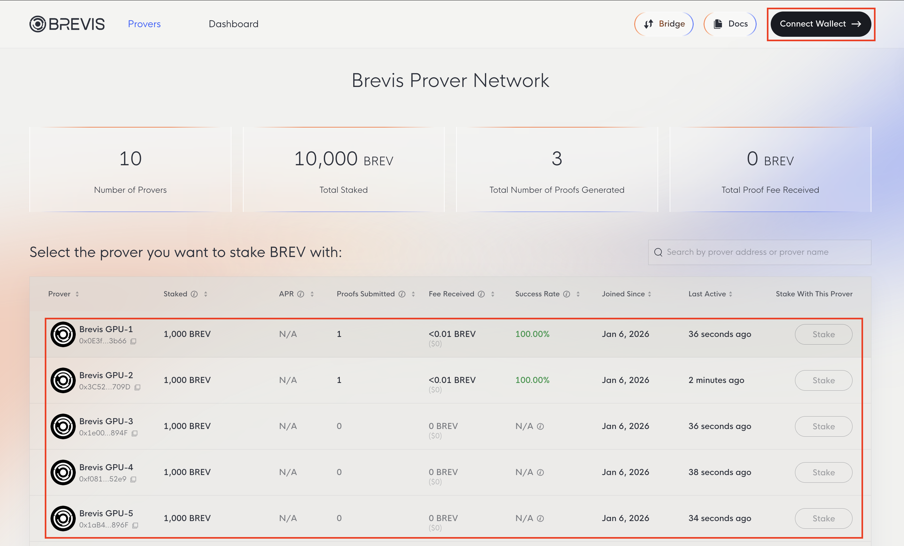This screenshot has width=904, height=546.
Task: Click Brevis GPU-5 prover avatar
Action: (63, 518)
